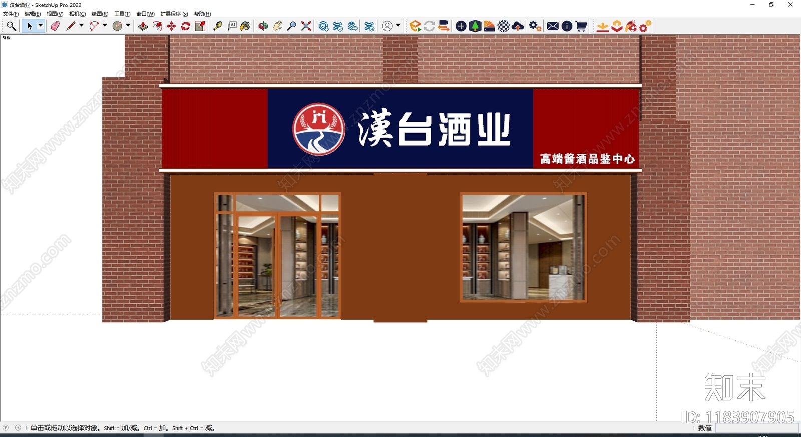Select the Scale tool

pyautogui.click(x=200, y=26)
